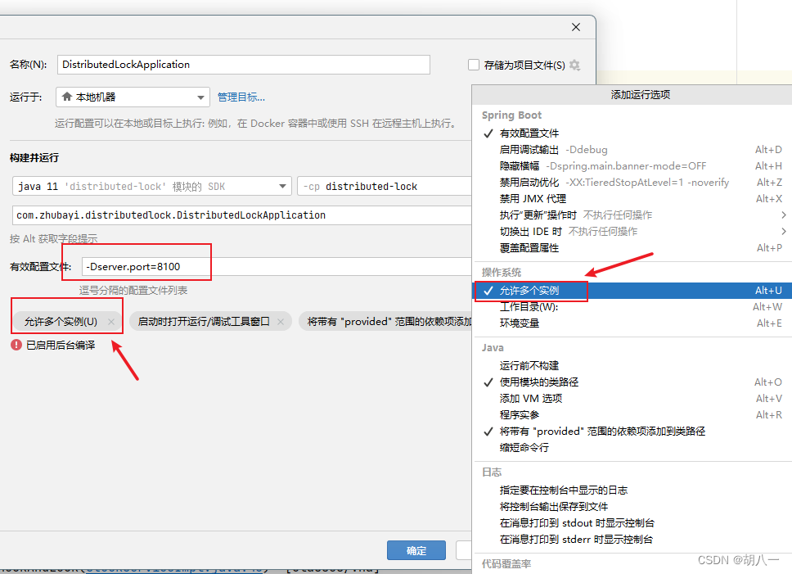Select 运行前不构建 option
Image resolution: width=792 pixels, height=574 pixels.
tap(632, 366)
